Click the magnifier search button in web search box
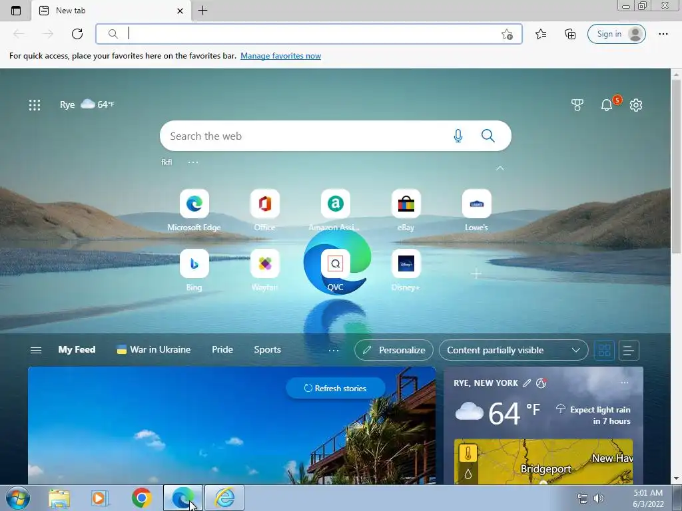The image size is (682, 511). pyautogui.click(x=488, y=136)
